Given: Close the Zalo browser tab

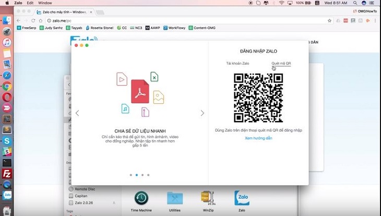Looking at the screenshot, I should (91, 12).
